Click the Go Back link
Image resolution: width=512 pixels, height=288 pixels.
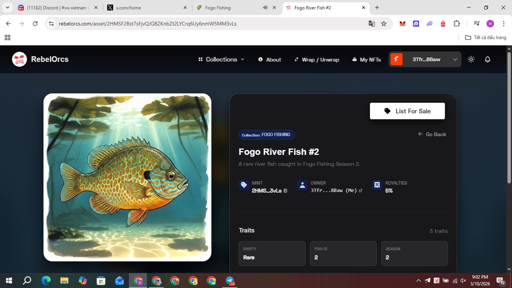432,134
